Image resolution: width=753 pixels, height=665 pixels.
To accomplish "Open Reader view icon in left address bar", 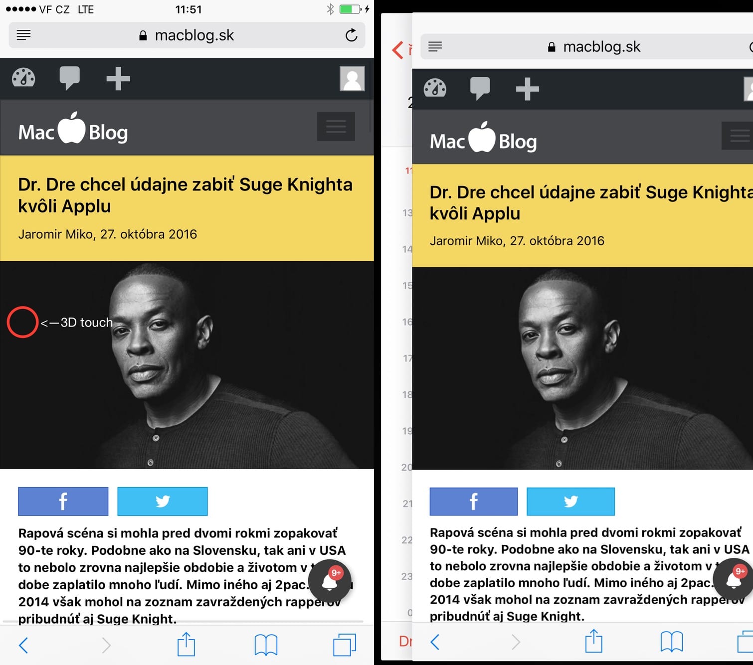I will (x=23, y=35).
